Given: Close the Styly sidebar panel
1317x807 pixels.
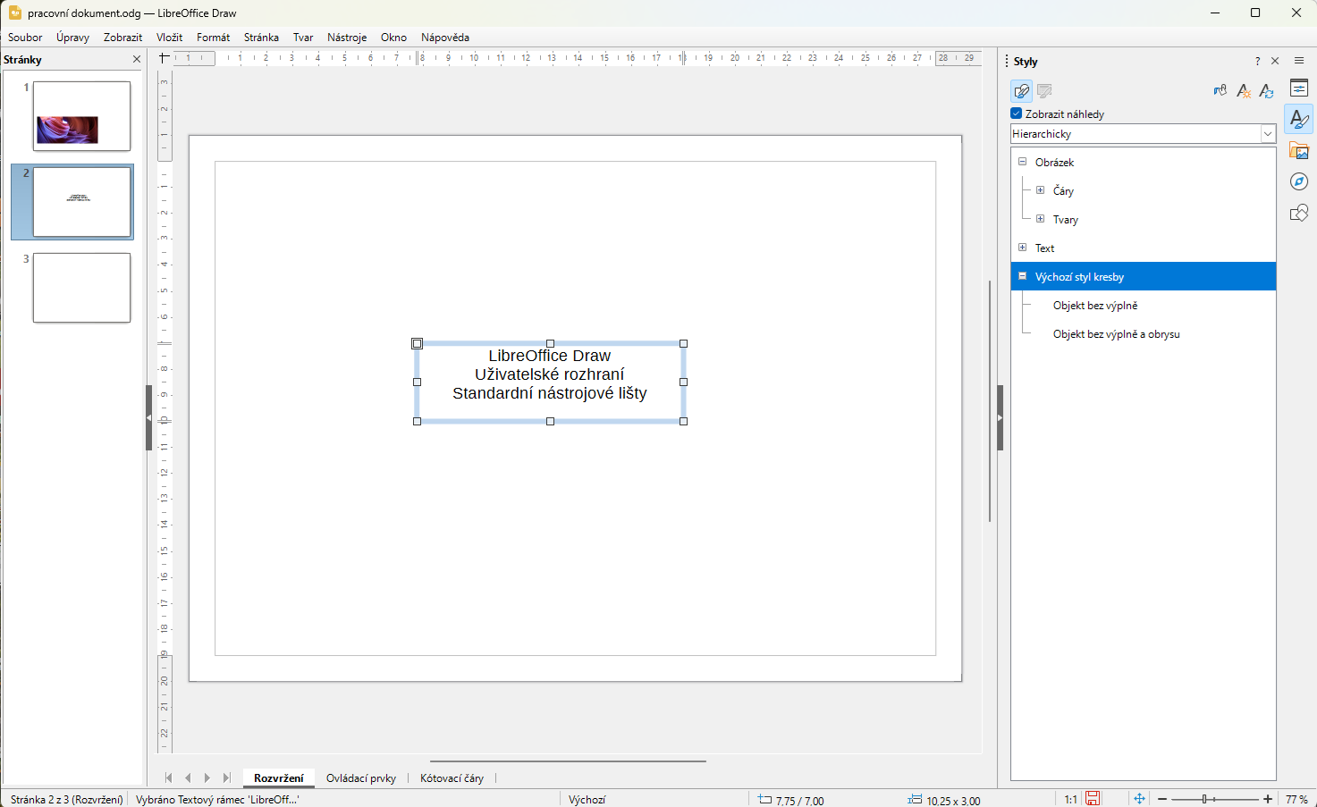Looking at the screenshot, I should 1275,62.
